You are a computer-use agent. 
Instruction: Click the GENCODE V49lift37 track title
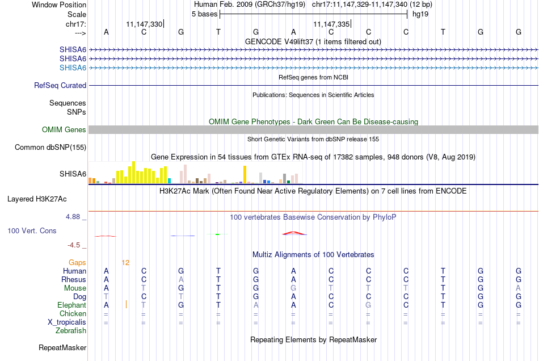313,41
